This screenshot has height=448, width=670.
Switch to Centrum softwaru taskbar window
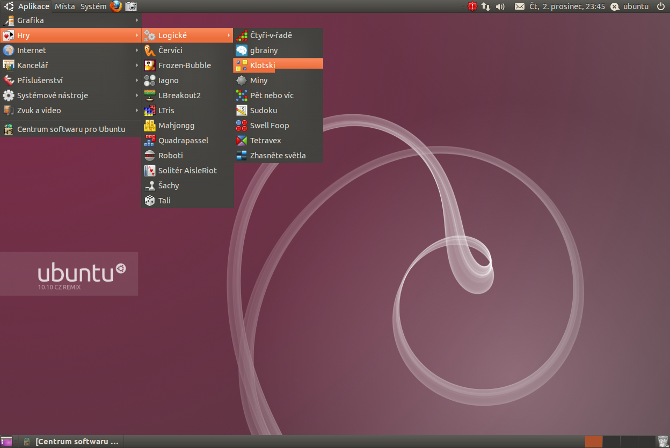(71, 442)
